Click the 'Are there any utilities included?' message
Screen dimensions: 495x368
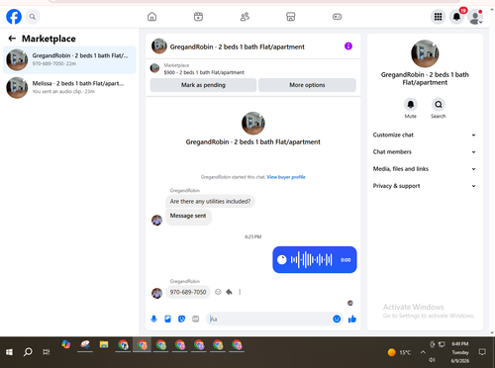click(210, 201)
